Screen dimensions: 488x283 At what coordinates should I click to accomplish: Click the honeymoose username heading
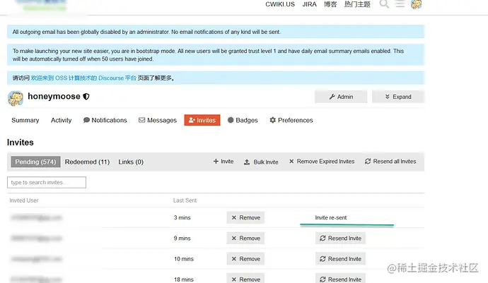[54, 97]
